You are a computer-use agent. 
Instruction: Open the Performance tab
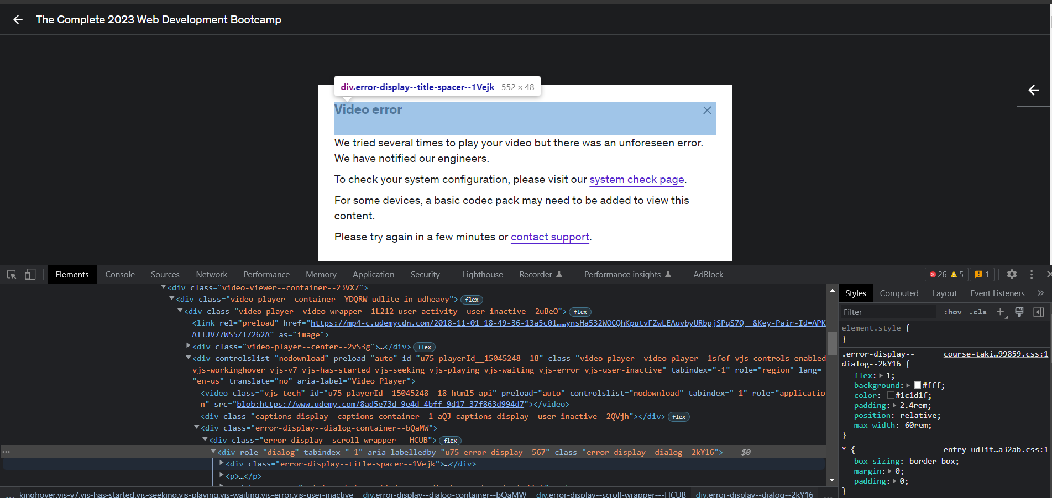(x=266, y=275)
